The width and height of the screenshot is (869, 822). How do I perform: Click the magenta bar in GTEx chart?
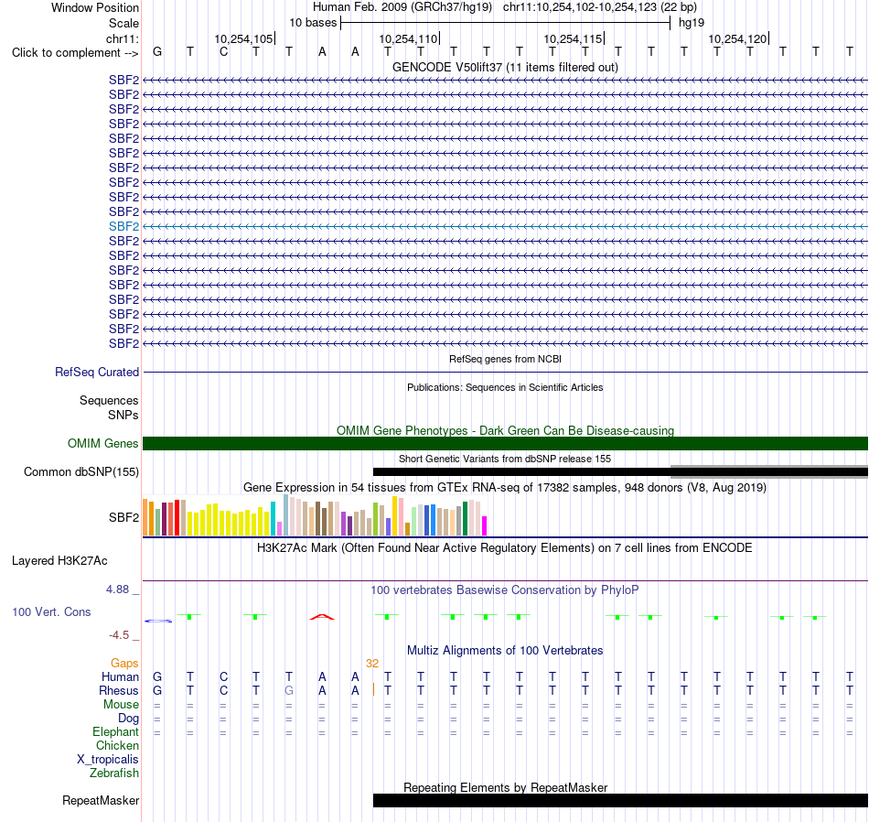point(485,525)
